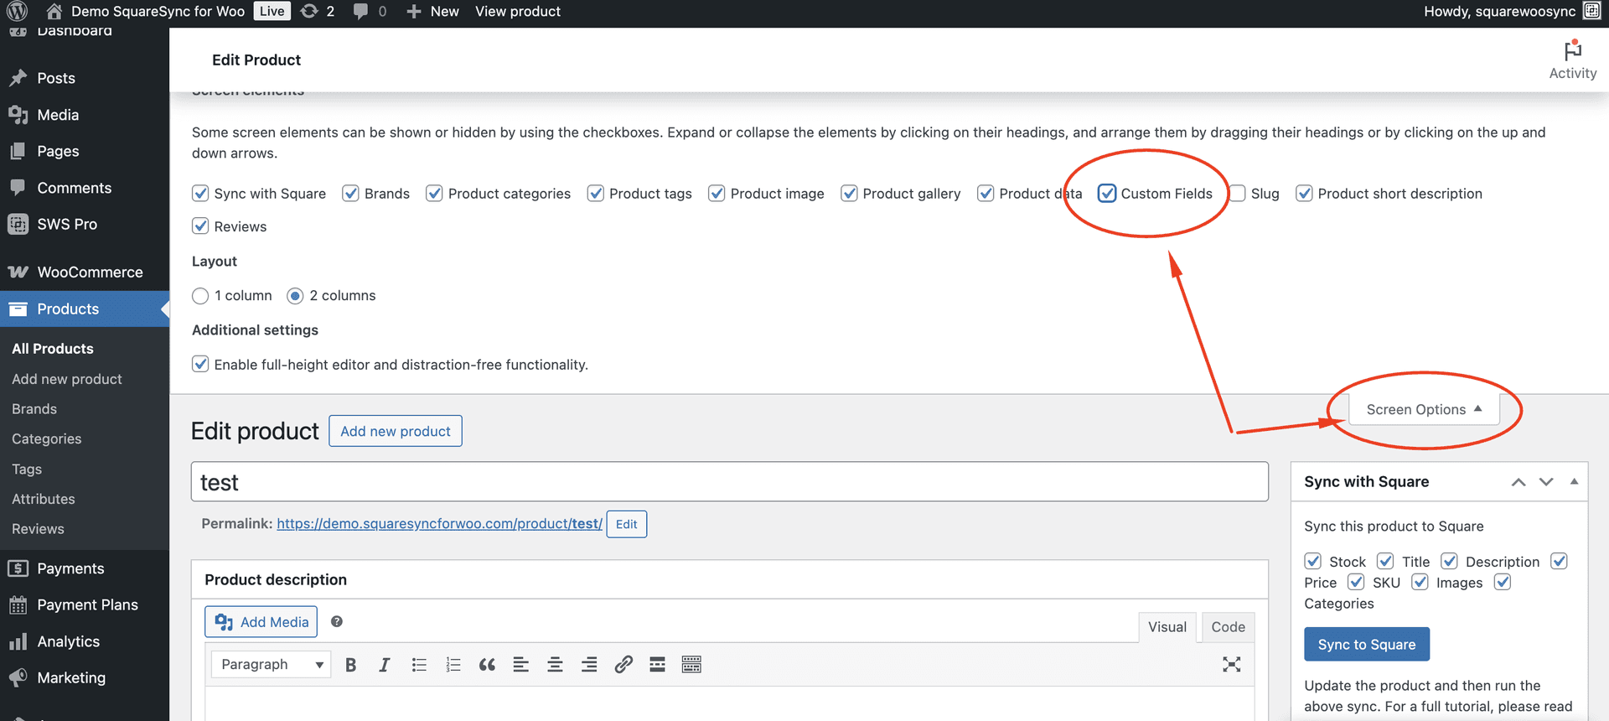
Task: Edit the permalink with Edit button
Action: (x=626, y=524)
